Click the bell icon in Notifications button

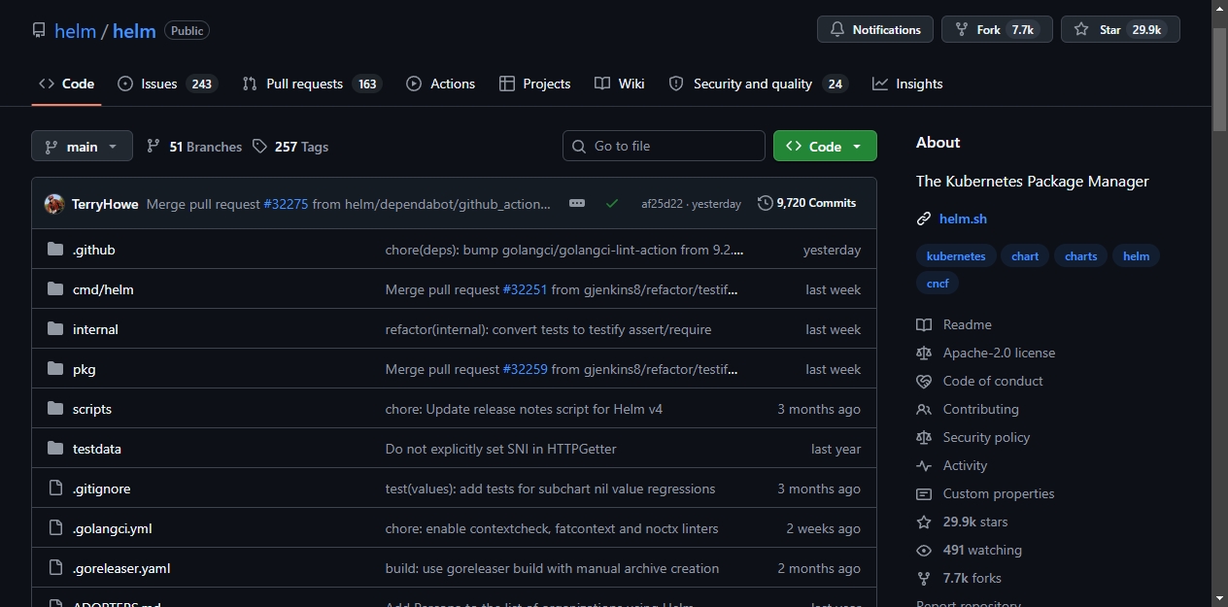(837, 30)
